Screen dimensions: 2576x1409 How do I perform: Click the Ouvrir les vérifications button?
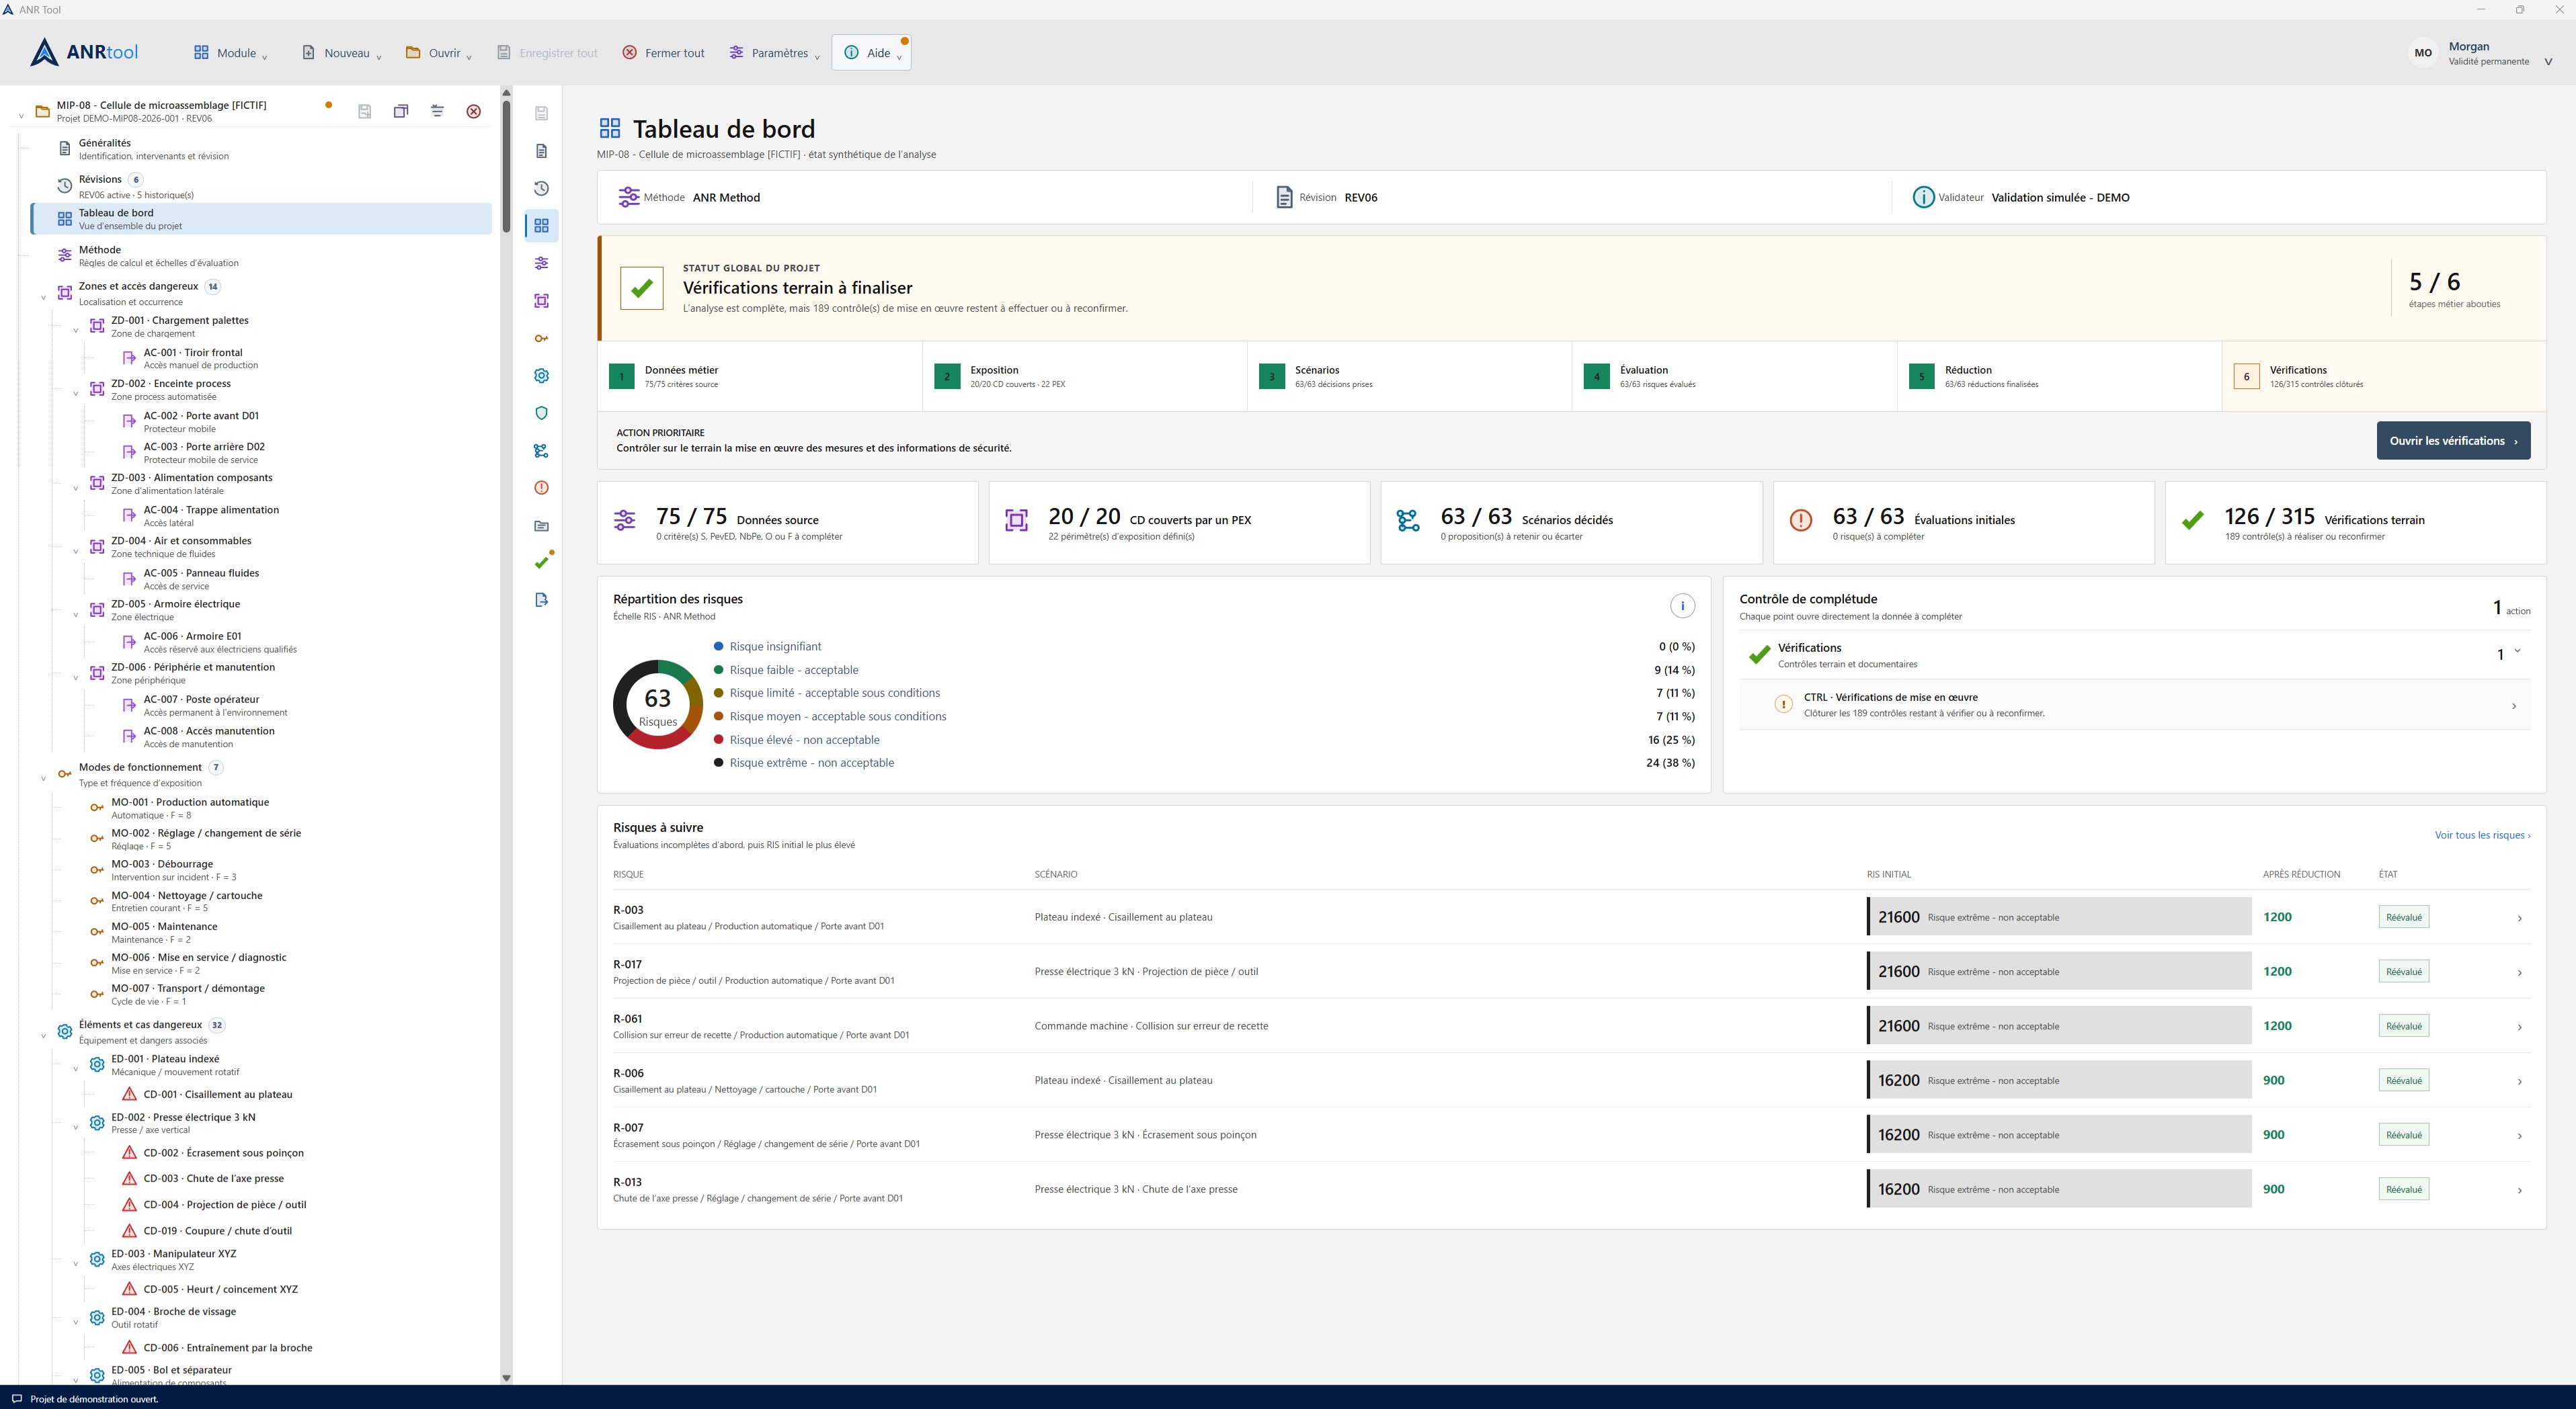(2453, 441)
